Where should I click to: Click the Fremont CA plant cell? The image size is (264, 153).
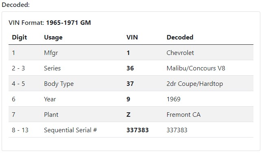(x=183, y=115)
